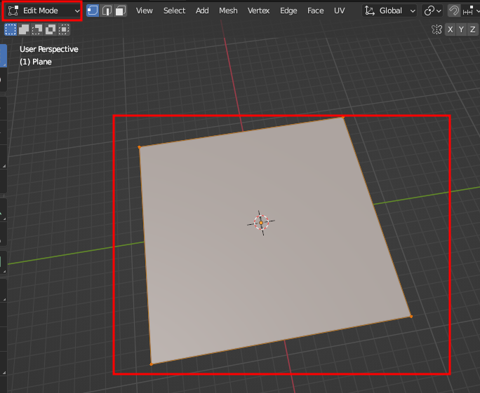Select the plane's top-left corner vertex
This screenshot has width=480, height=393.
140,147
